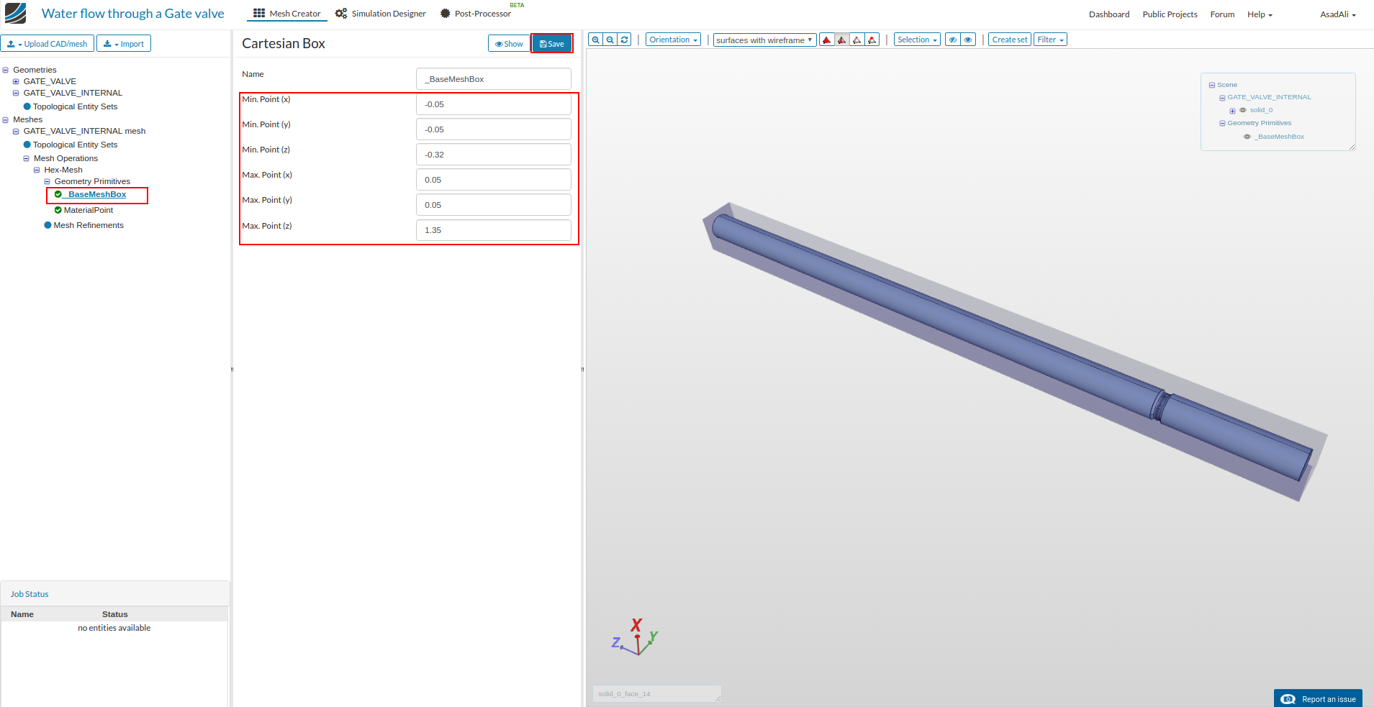
Task: Click the Report an issue button
Action: (1318, 698)
